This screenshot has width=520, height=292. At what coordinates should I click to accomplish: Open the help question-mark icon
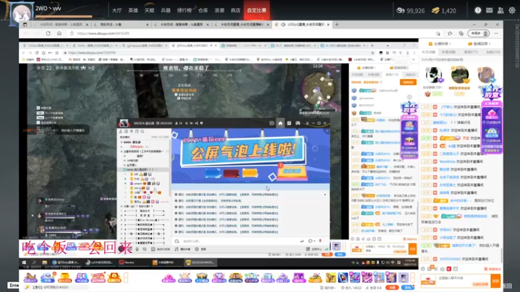478,10
